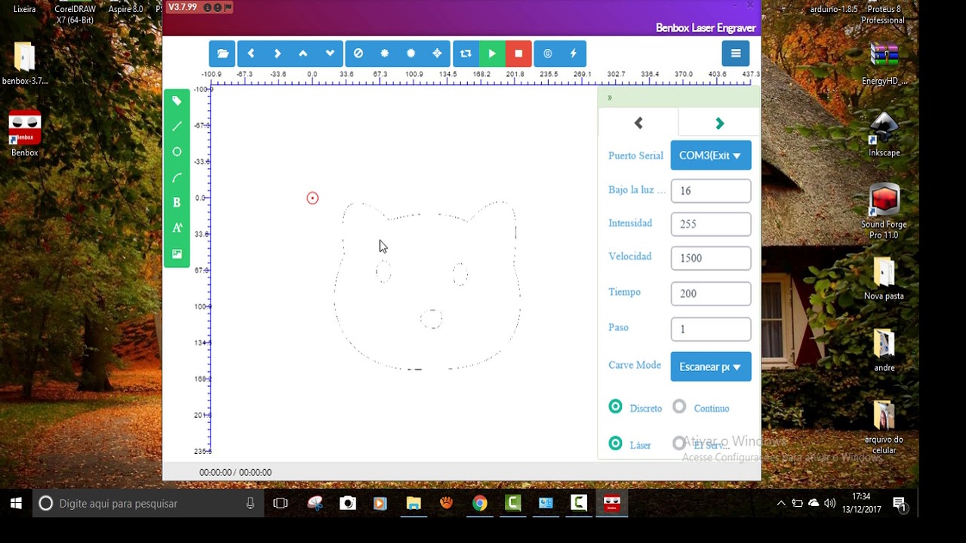Go to previous settings page with left arrow
Image resolution: width=966 pixels, height=543 pixels.
point(638,123)
